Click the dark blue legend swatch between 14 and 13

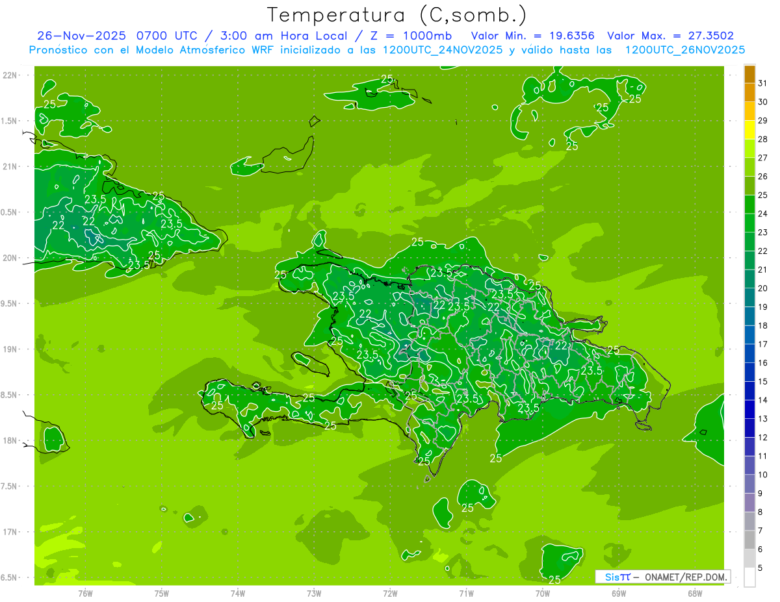749,409
